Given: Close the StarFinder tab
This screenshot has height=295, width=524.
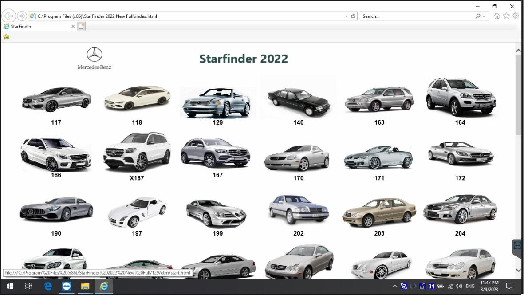Looking at the screenshot, I should click(x=73, y=26).
